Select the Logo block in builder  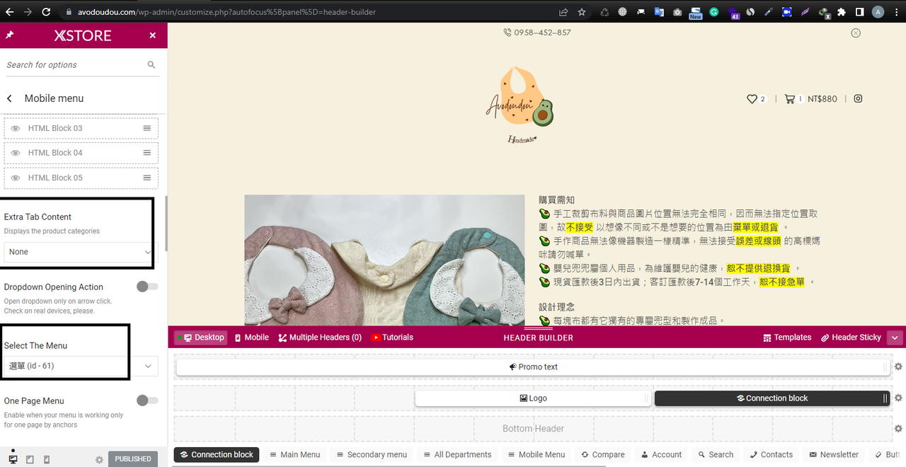click(532, 398)
